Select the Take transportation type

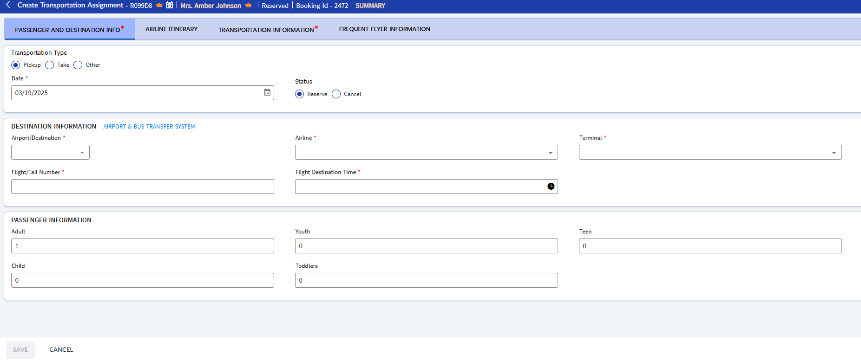pyautogui.click(x=50, y=65)
